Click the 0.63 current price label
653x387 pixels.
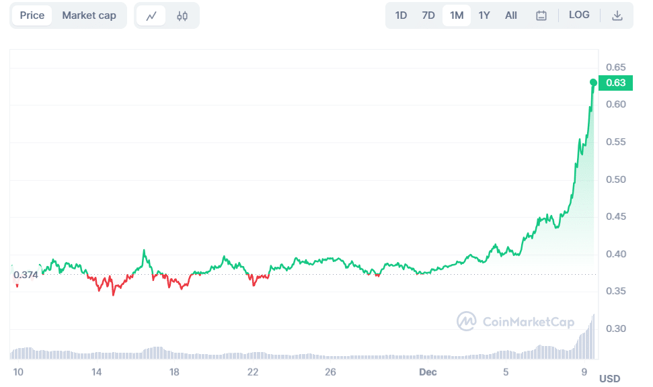615,83
